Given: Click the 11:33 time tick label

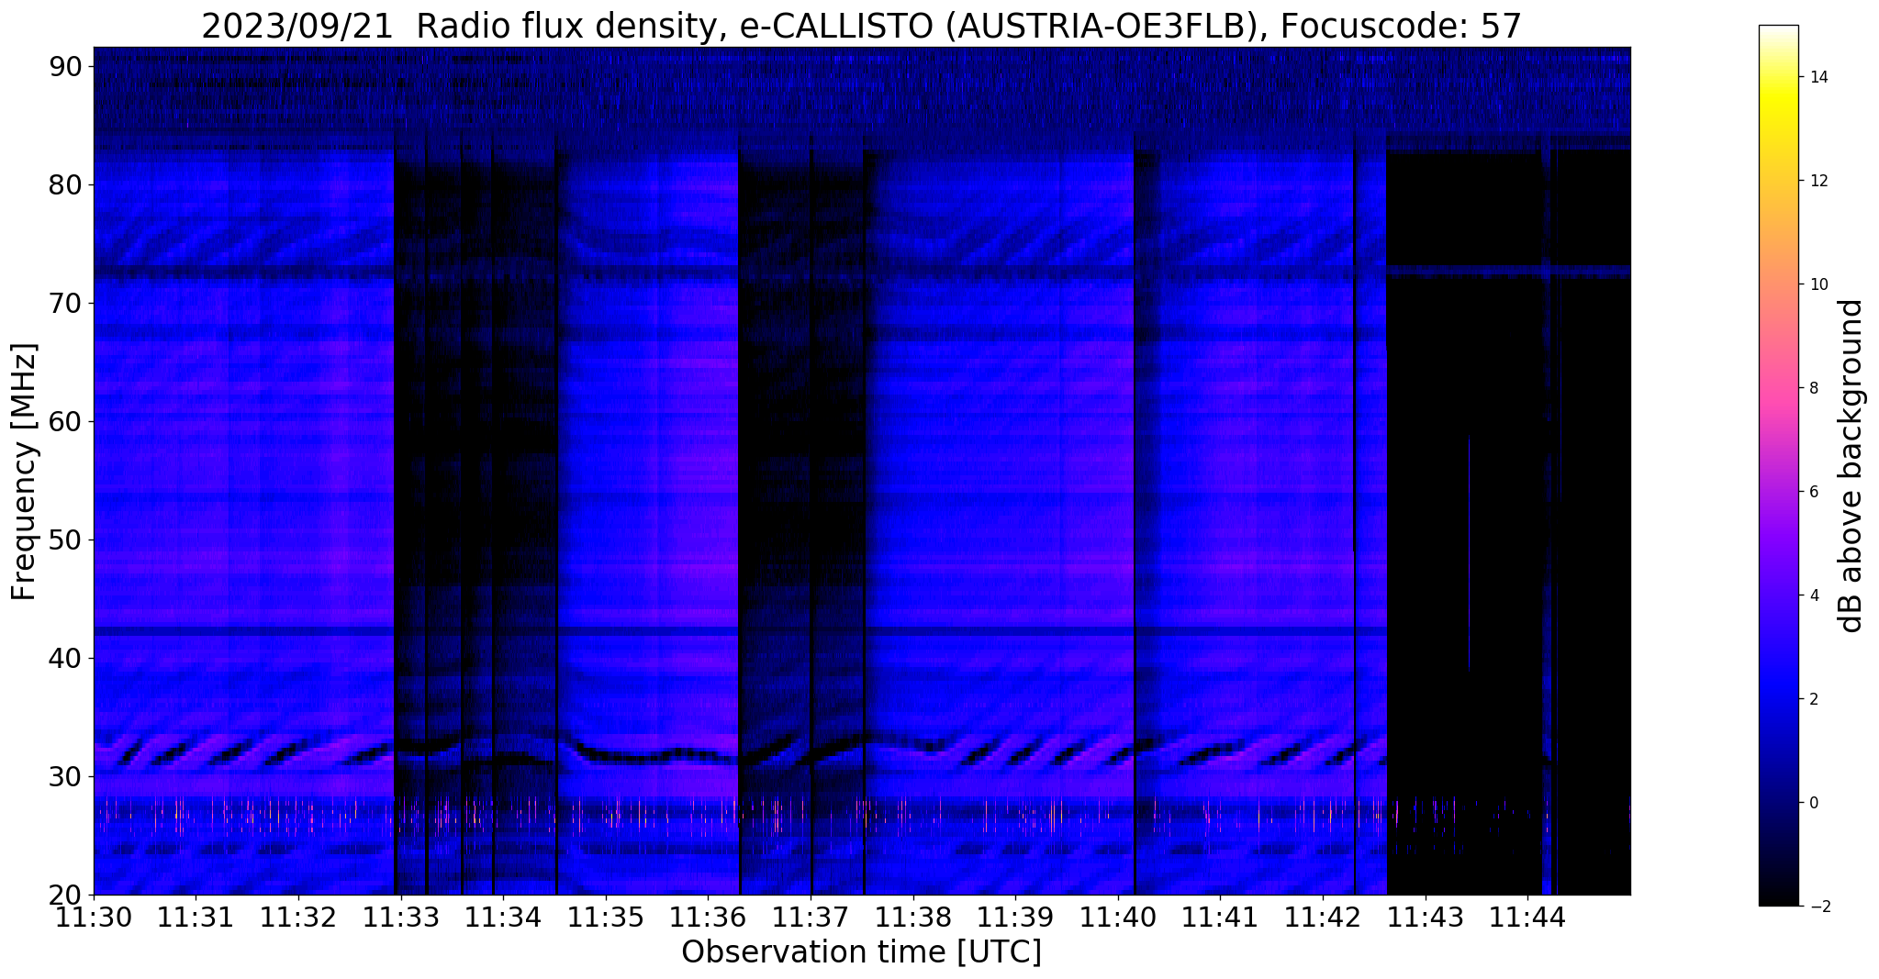Looking at the screenshot, I should point(401,917).
